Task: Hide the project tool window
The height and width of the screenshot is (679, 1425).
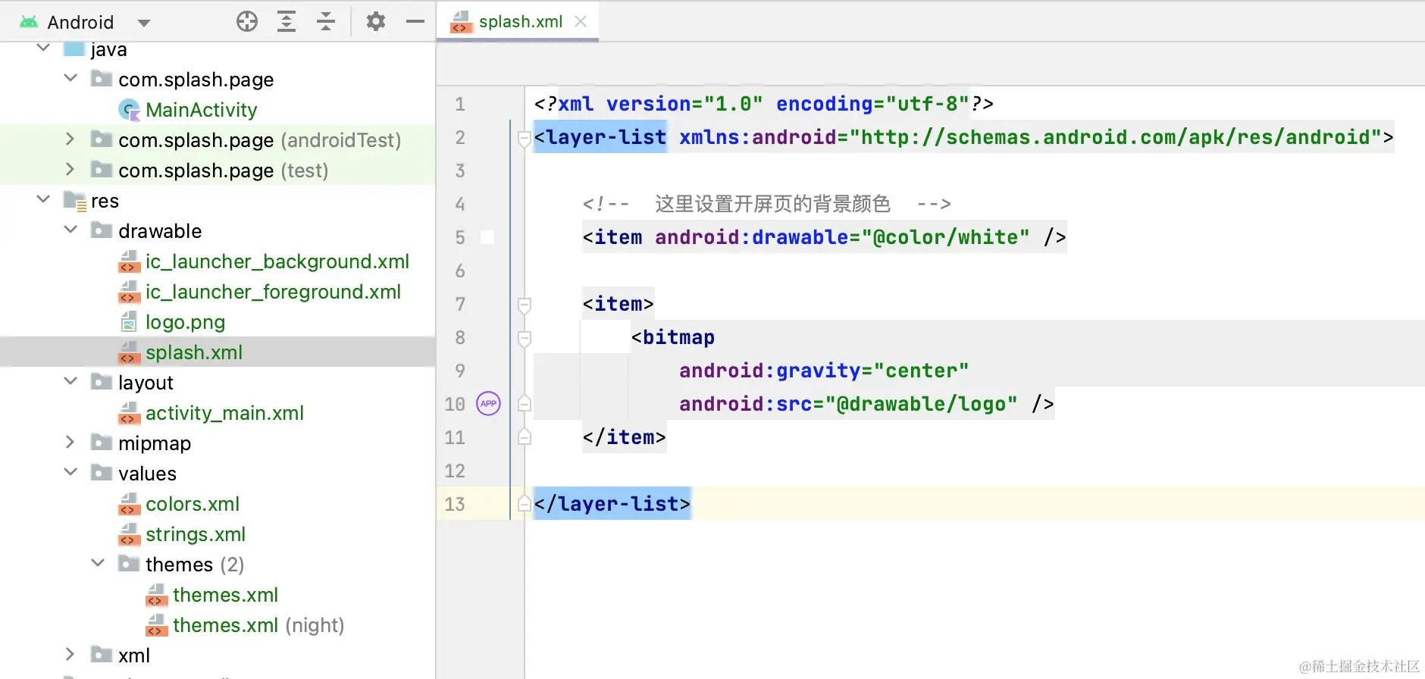Action: [415, 21]
